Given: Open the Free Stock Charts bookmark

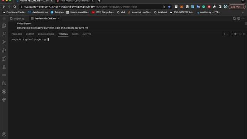Looking at the screenshot, I should pos(14,12).
